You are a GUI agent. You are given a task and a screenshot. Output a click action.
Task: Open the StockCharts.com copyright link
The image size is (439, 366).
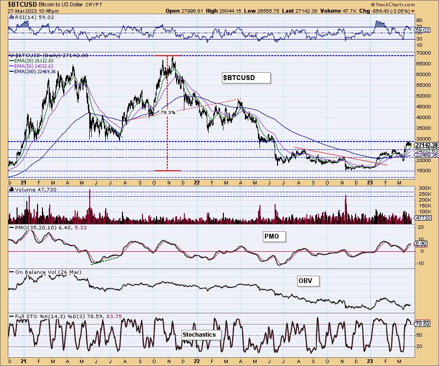pos(393,4)
